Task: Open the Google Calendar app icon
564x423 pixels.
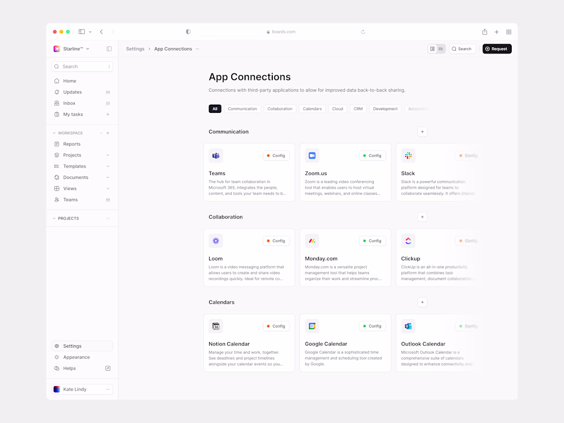Action: (x=312, y=326)
